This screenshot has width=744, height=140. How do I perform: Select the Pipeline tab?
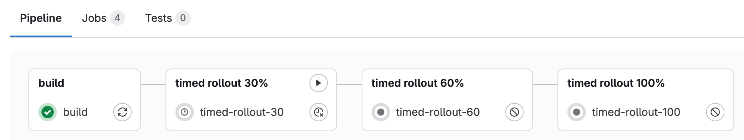pyautogui.click(x=41, y=18)
